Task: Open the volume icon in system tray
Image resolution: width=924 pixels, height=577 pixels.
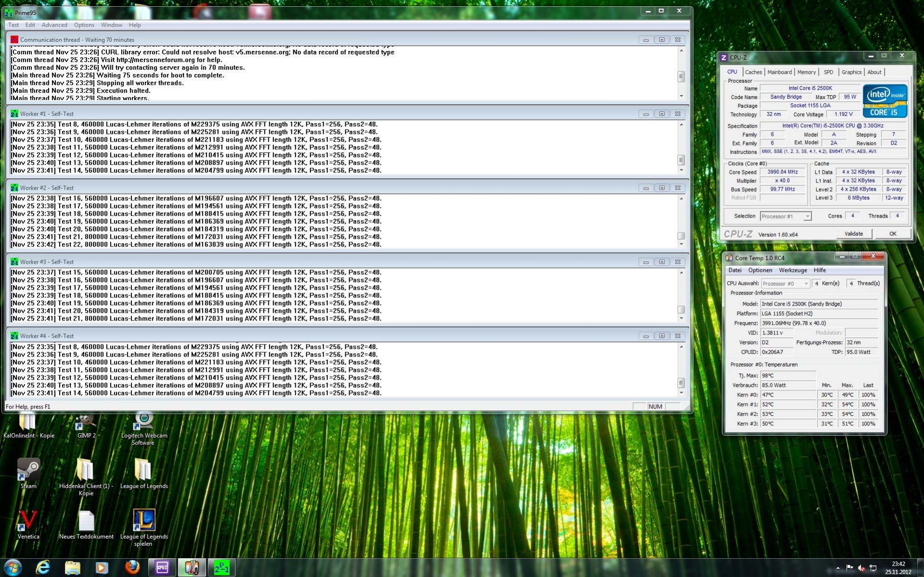Action: pyautogui.click(x=861, y=568)
